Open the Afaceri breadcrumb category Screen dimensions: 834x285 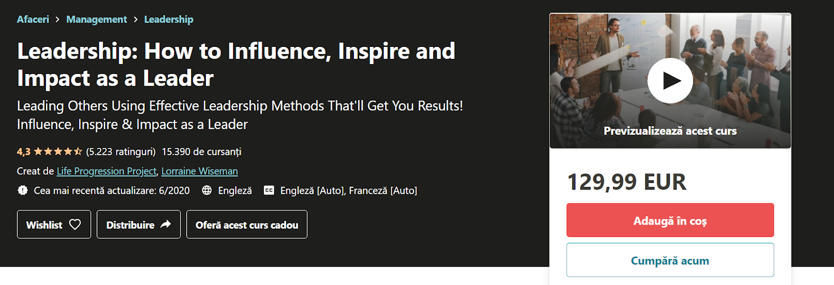[x=33, y=19]
